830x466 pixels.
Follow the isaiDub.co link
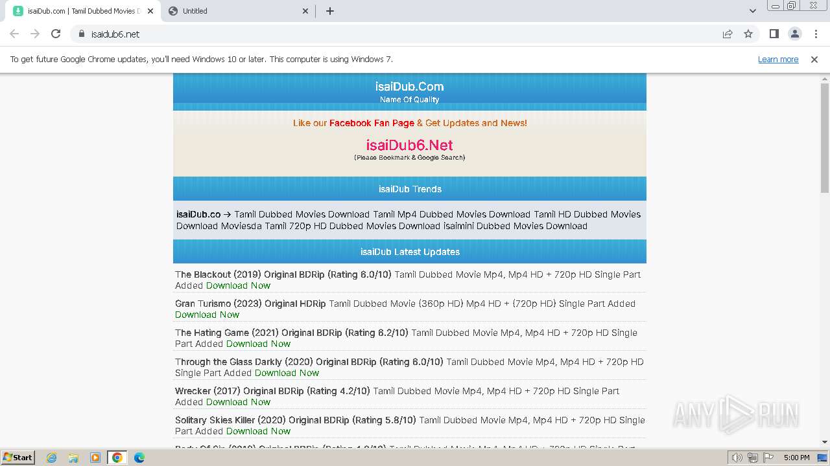[198, 214]
